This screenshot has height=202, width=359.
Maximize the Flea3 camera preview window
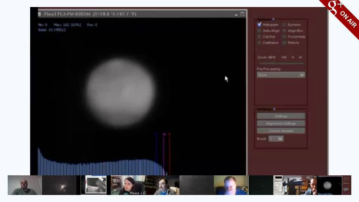pyautogui.click(x=242, y=14)
